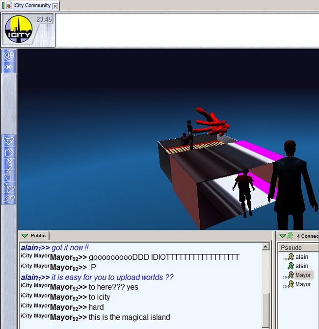This screenshot has height=329, width=319.
Task: Toggle the eye view mode icon
Action: pyautogui.click(x=9, y=67)
